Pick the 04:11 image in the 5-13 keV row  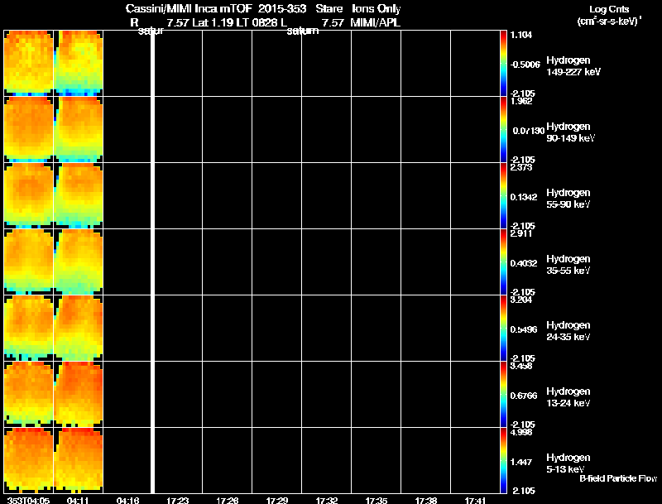coord(79,461)
